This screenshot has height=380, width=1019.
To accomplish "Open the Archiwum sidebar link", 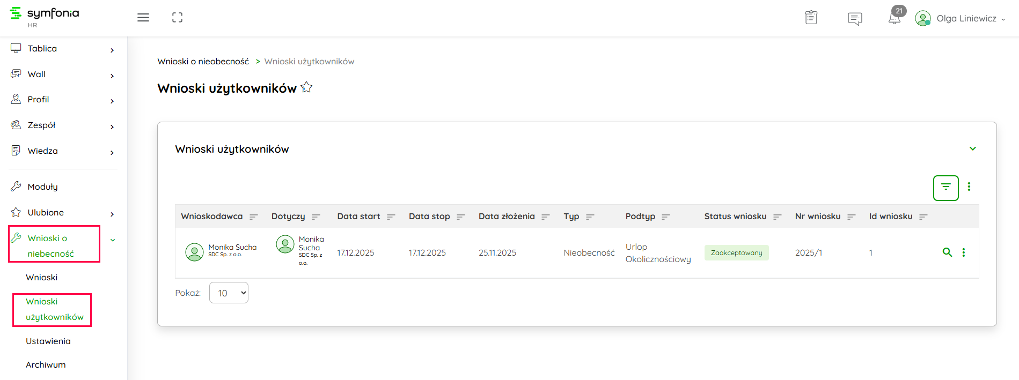I will [46, 364].
